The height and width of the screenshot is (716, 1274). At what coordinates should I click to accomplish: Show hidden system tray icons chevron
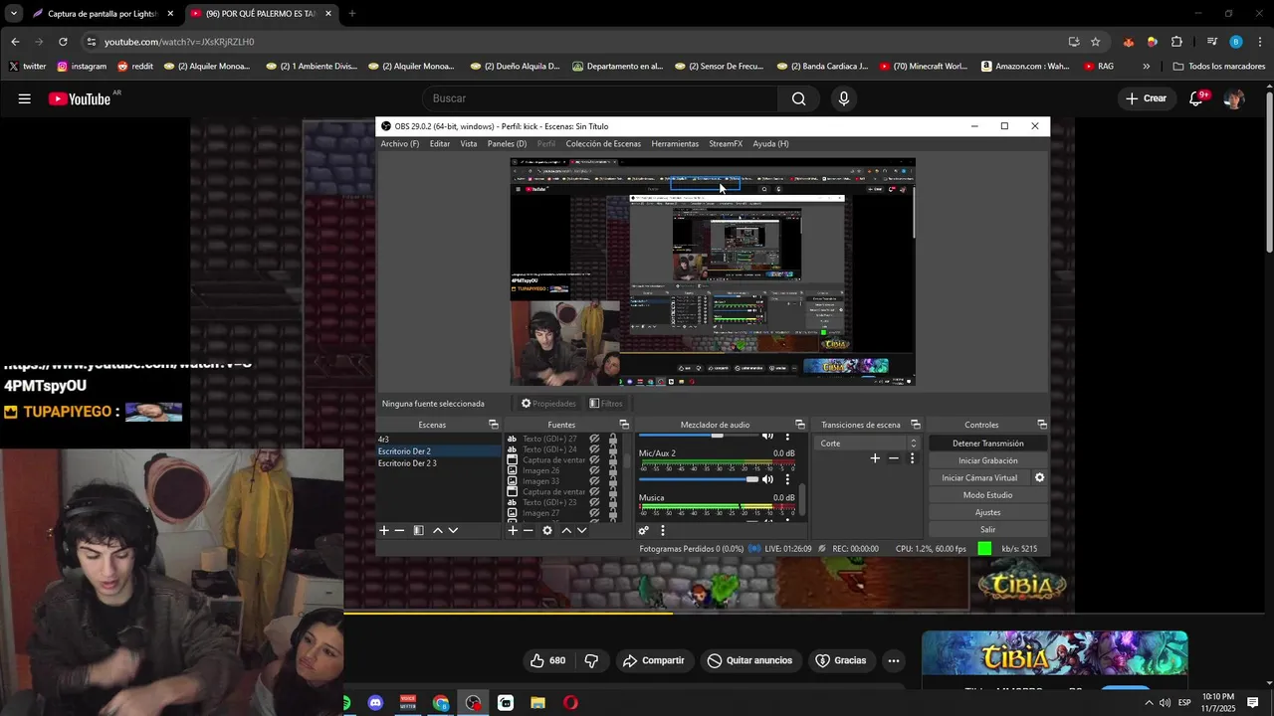tap(1149, 703)
